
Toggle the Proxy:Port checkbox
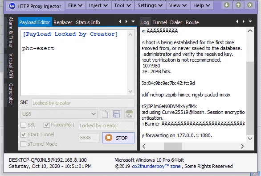pos(46,125)
